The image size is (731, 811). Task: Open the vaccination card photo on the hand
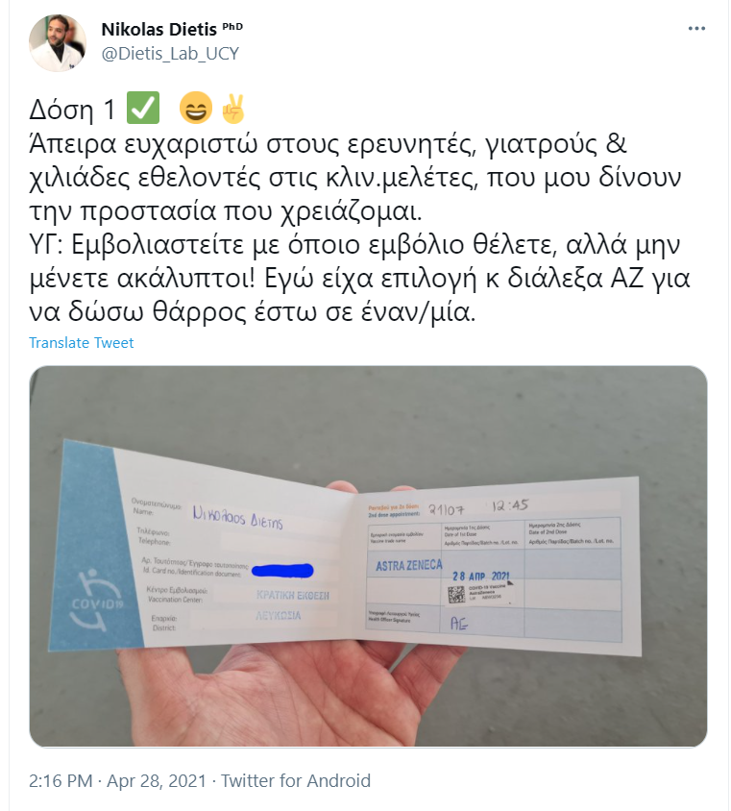pos(368,556)
